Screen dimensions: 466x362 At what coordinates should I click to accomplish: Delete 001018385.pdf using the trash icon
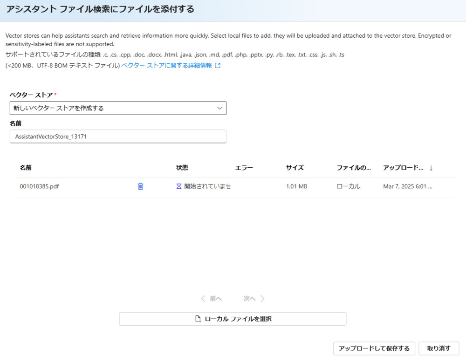point(140,186)
